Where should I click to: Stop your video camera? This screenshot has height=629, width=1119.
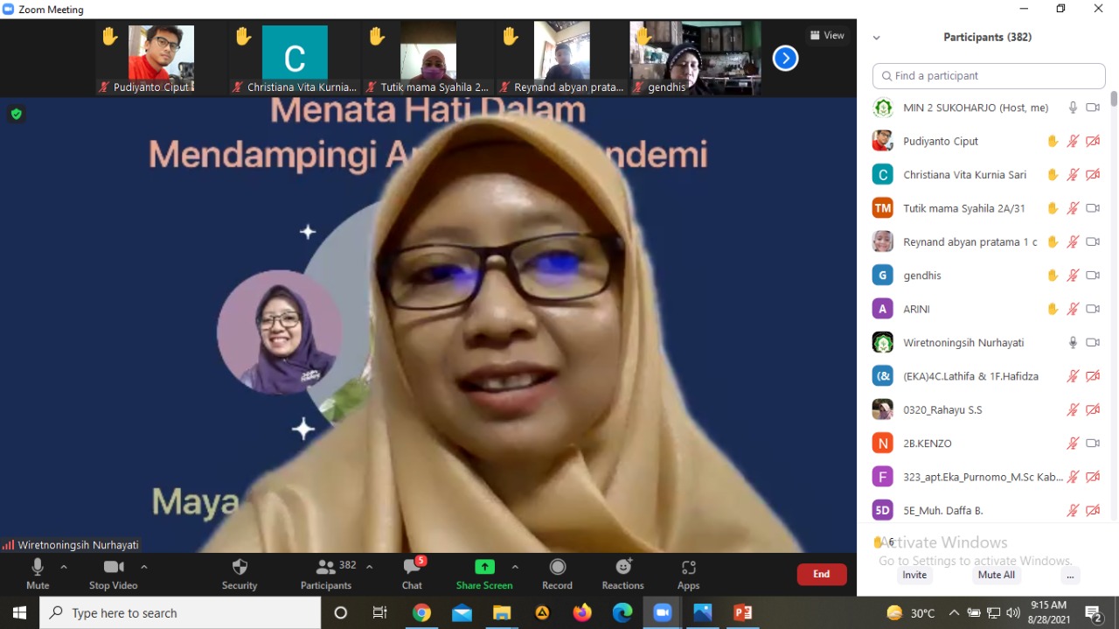pyautogui.click(x=114, y=574)
